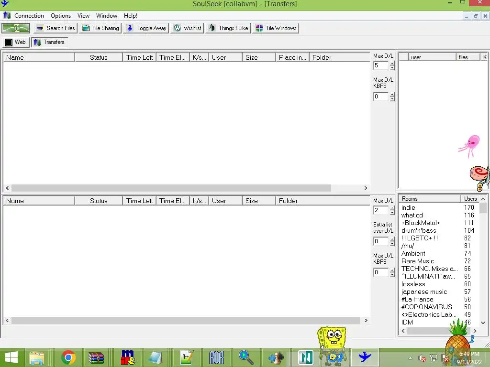Select the drum'n'bass room
The image size is (490, 367).
pos(418,231)
